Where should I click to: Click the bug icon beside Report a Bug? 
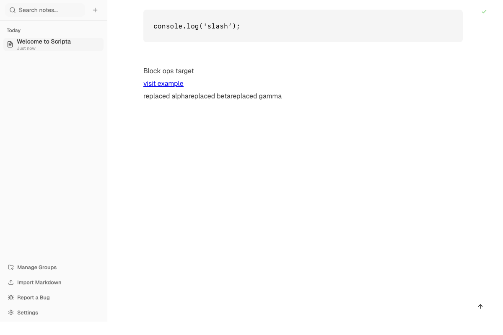point(10,297)
